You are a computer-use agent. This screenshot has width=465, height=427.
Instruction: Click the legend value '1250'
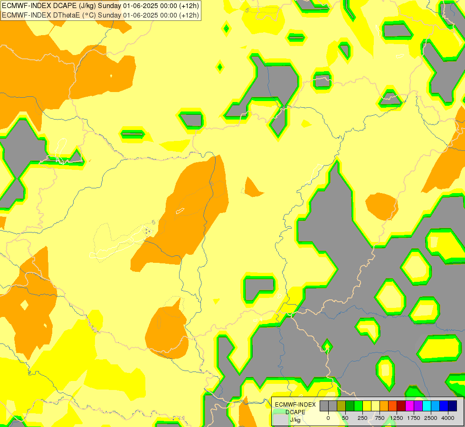pos(397,418)
